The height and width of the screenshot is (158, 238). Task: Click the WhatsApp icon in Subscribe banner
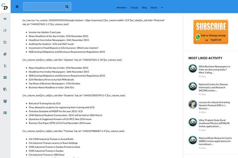(x=198, y=37)
